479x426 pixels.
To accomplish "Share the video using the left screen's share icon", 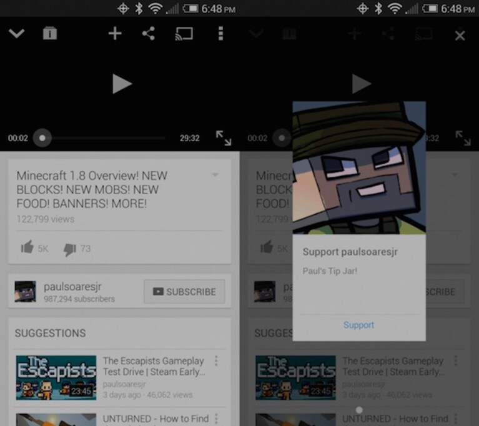I will pyautogui.click(x=149, y=33).
